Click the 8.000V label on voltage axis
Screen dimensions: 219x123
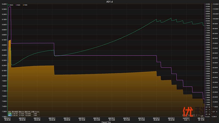tap(4, 76)
